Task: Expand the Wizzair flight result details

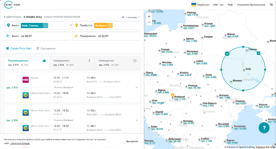Action: [137, 87]
